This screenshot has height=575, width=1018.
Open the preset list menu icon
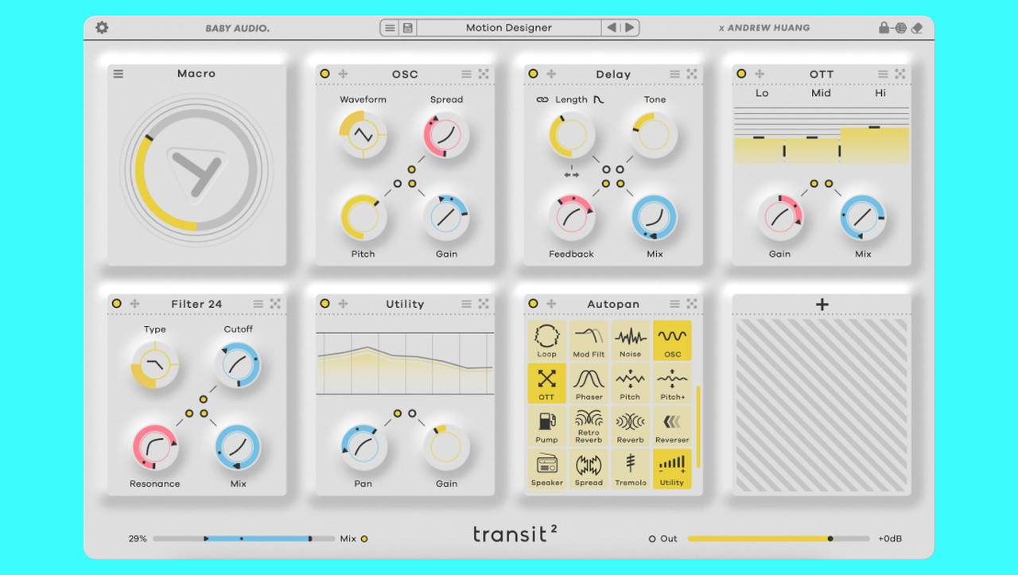(390, 28)
